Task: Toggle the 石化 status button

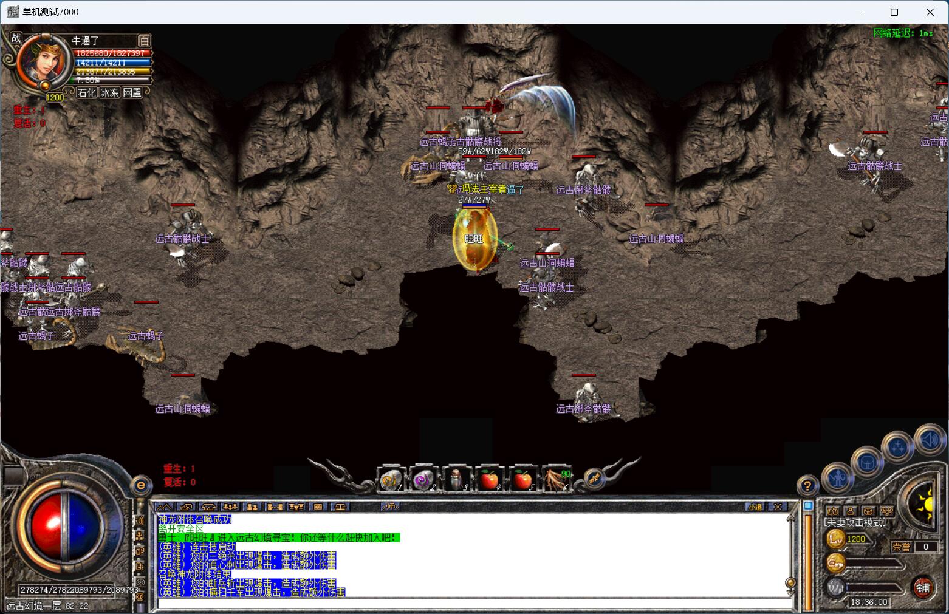Action: coord(87,93)
